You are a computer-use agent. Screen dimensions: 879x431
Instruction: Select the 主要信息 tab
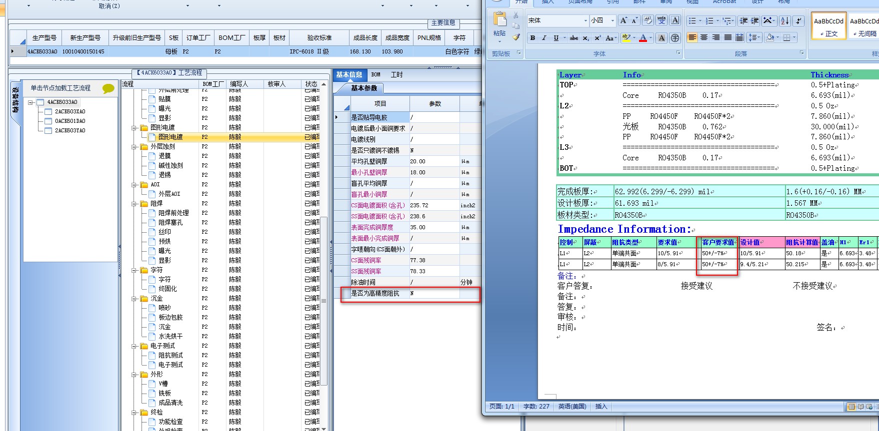tap(443, 23)
